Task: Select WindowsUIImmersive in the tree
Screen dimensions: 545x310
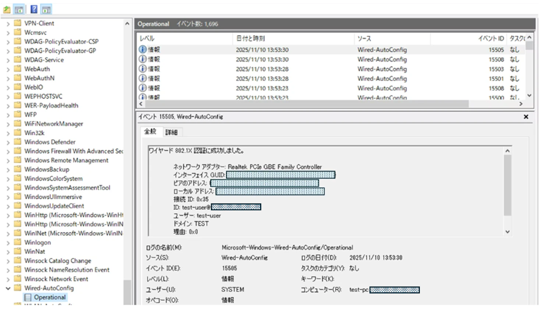Action: coord(53,197)
